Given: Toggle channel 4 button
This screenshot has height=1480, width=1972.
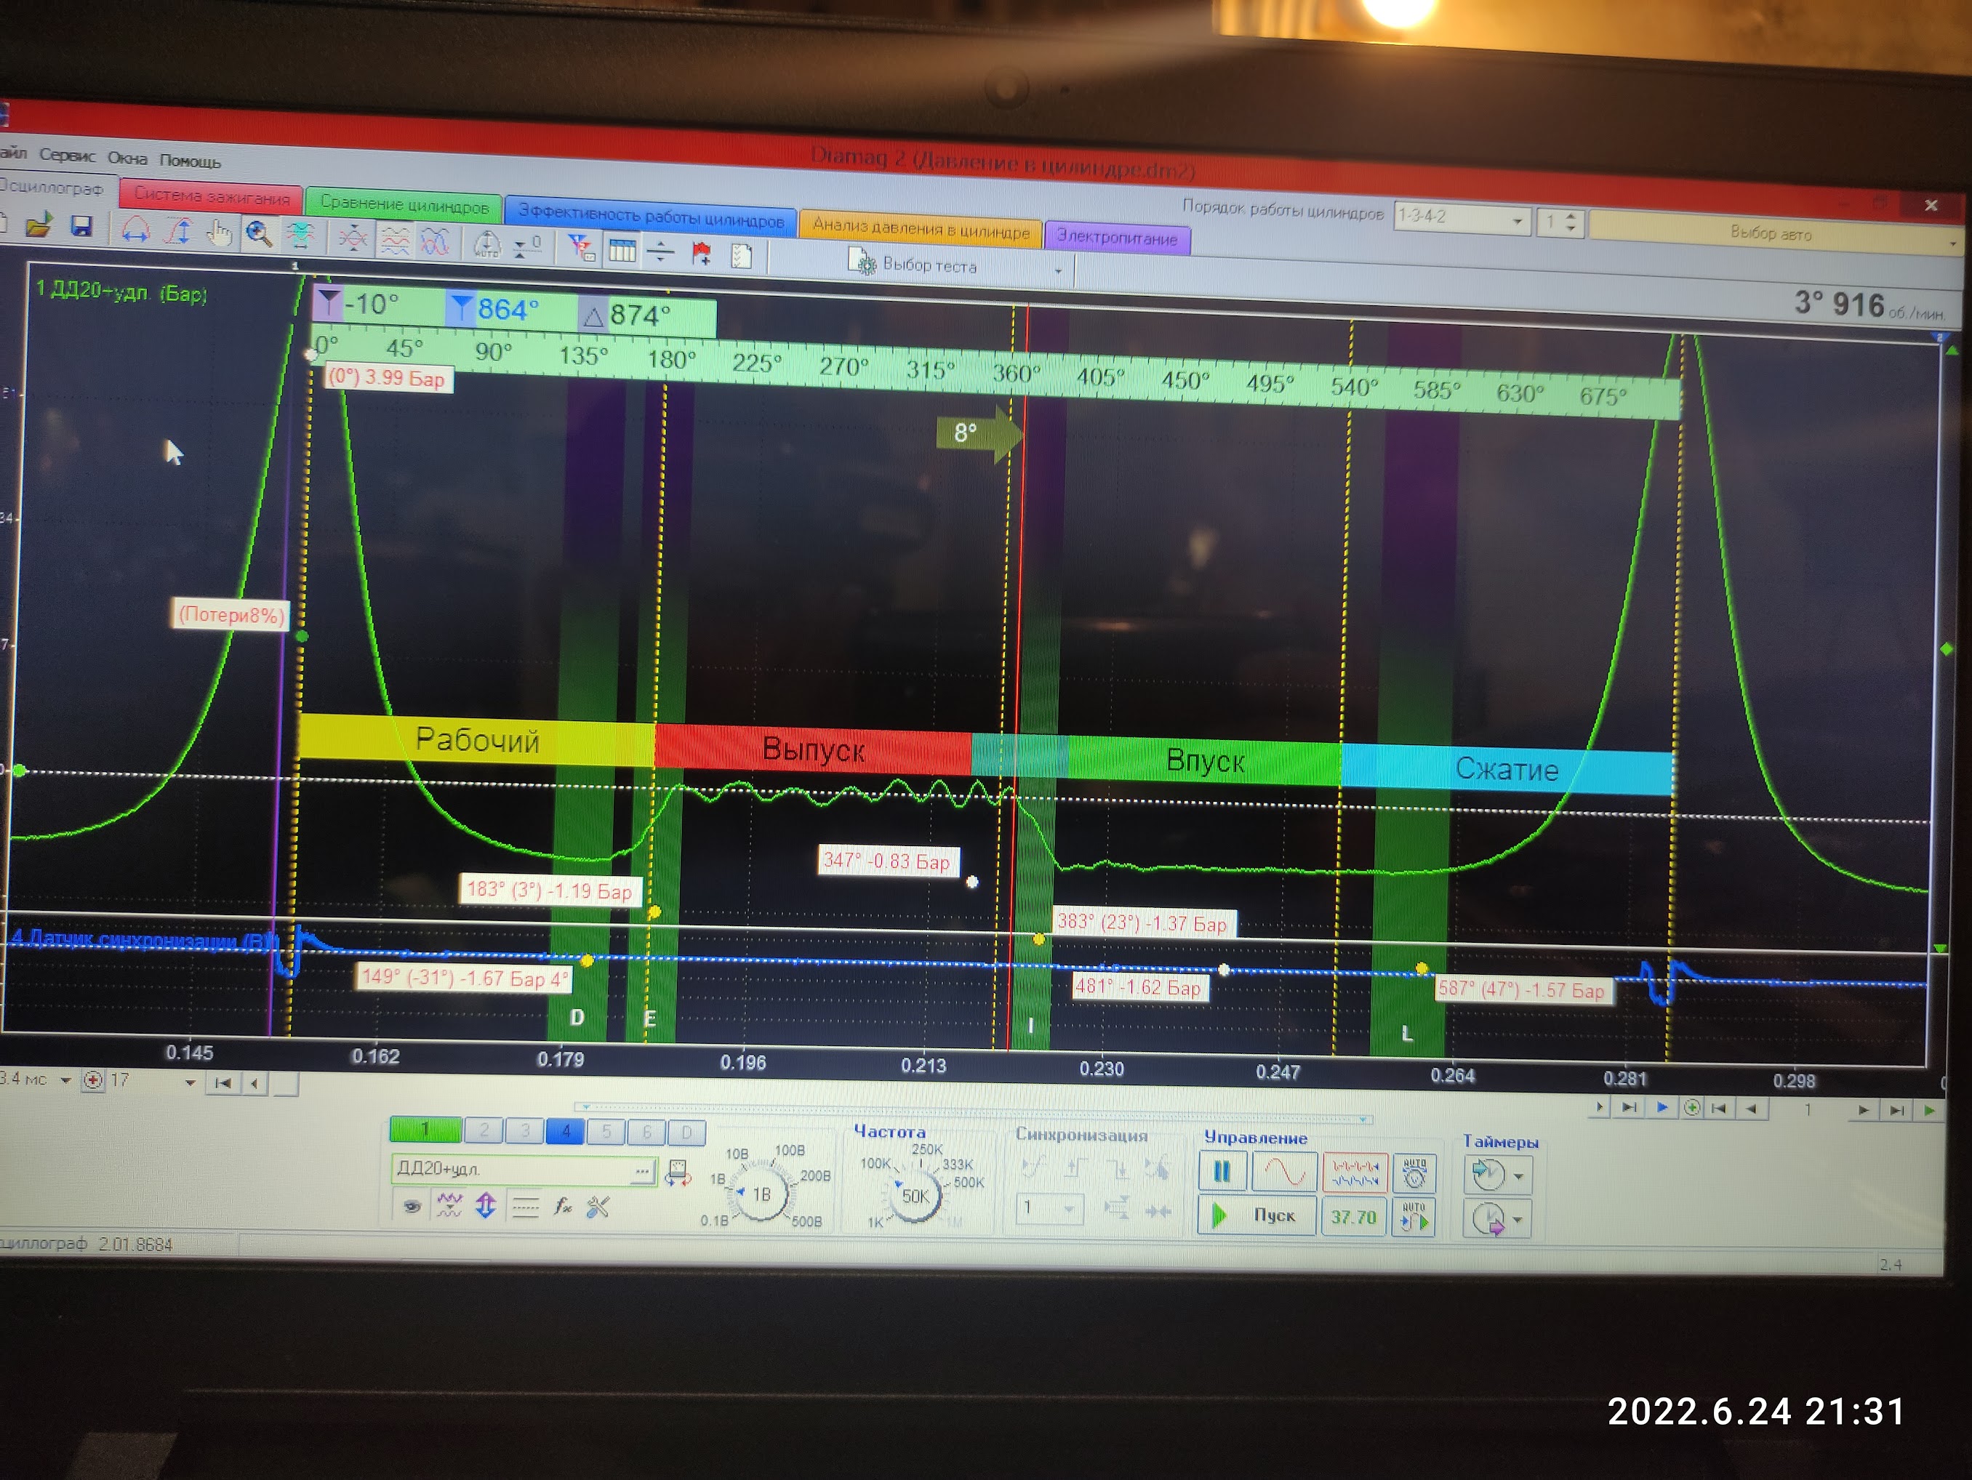Looking at the screenshot, I should click(x=565, y=1132).
